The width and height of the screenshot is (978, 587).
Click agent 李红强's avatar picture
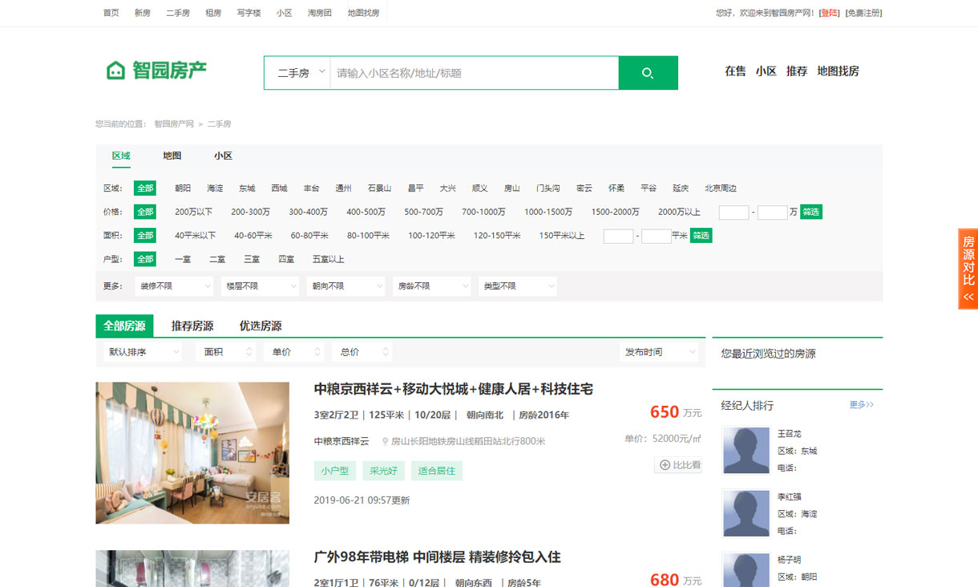pyautogui.click(x=746, y=513)
